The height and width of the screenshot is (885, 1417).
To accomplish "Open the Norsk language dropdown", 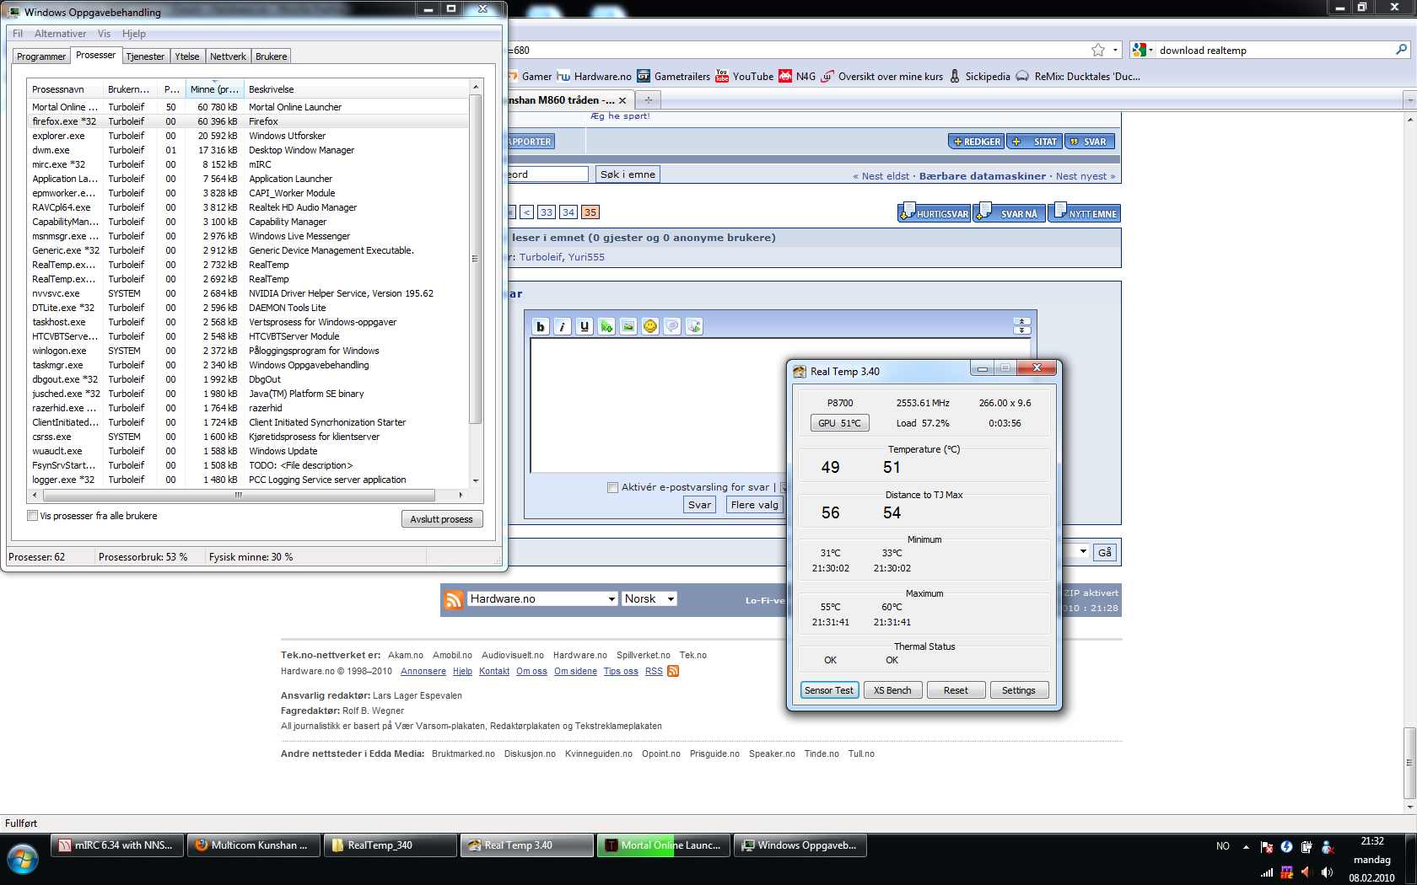I will point(649,599).
